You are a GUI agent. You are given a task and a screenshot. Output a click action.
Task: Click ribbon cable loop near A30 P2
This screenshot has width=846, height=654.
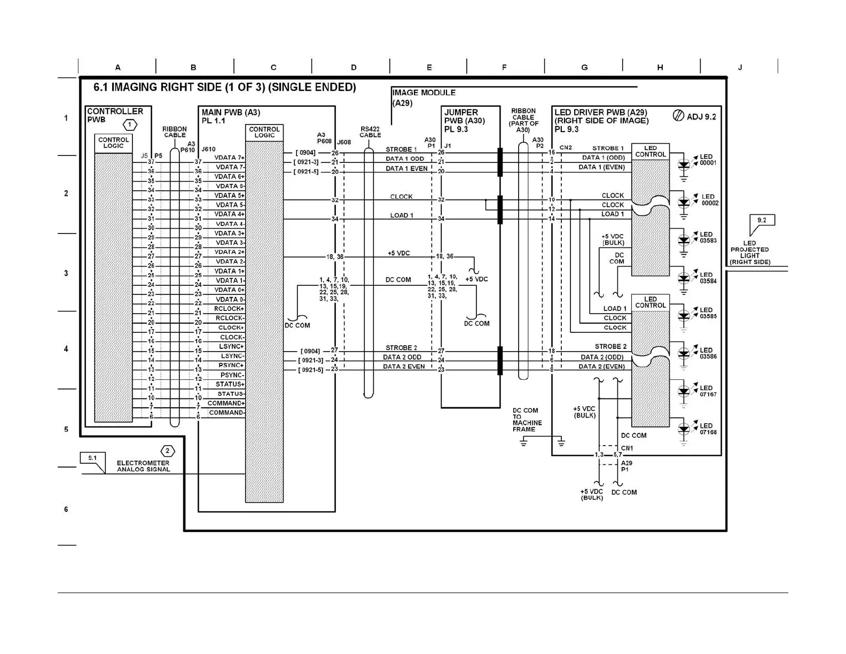(523, 261)
